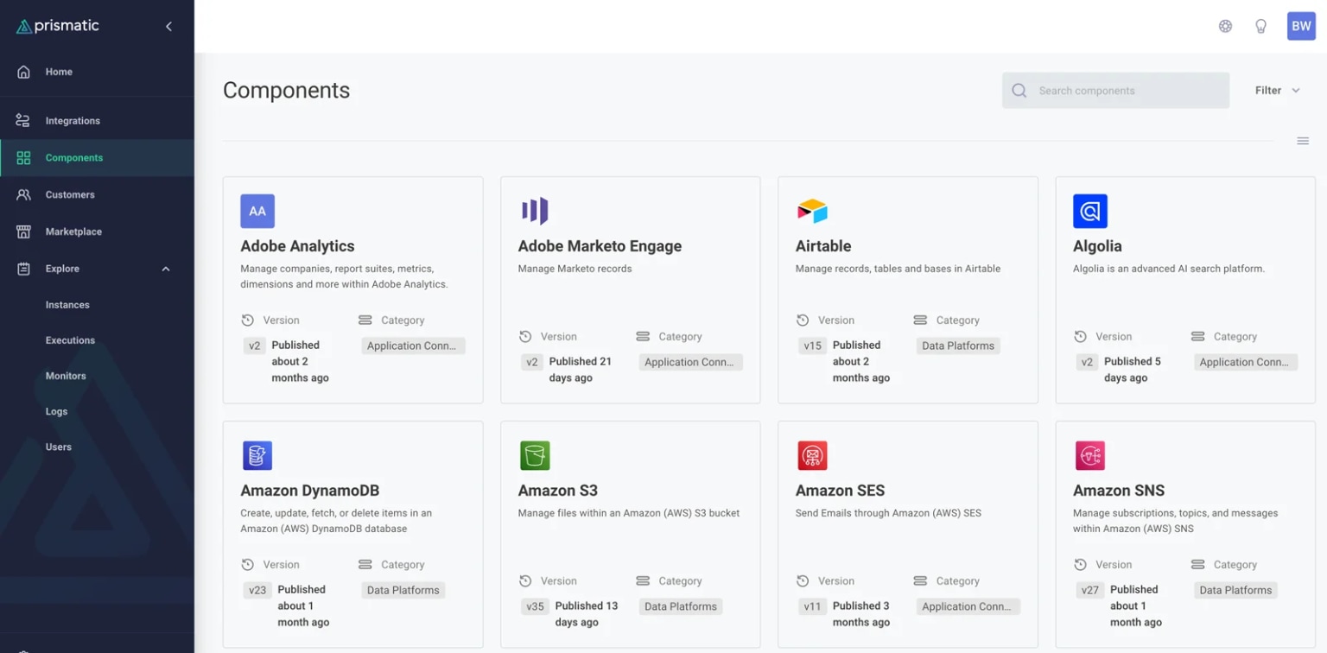Click 'Send Emails through Amazon (AWS) SES' text
This screenshot has width=1327, height=653.
click(x=888, y=513)
